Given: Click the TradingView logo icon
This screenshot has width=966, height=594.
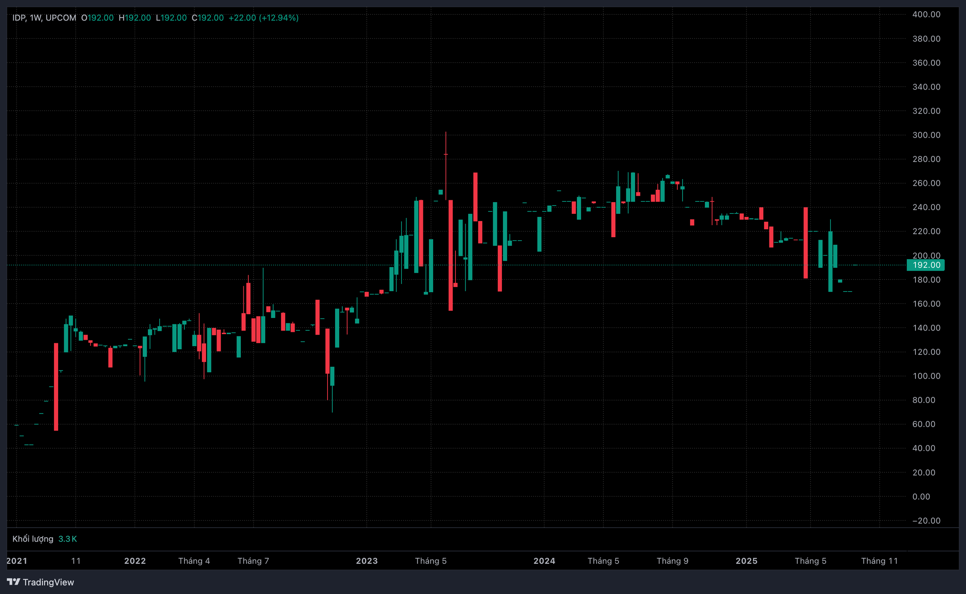Looking at the screenshot, I should coord(13,582).
